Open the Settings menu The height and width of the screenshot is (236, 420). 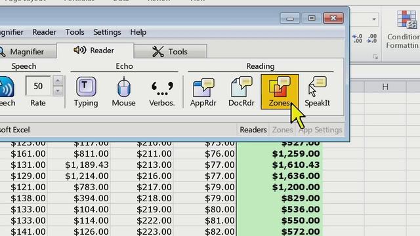tap(107, 32)
